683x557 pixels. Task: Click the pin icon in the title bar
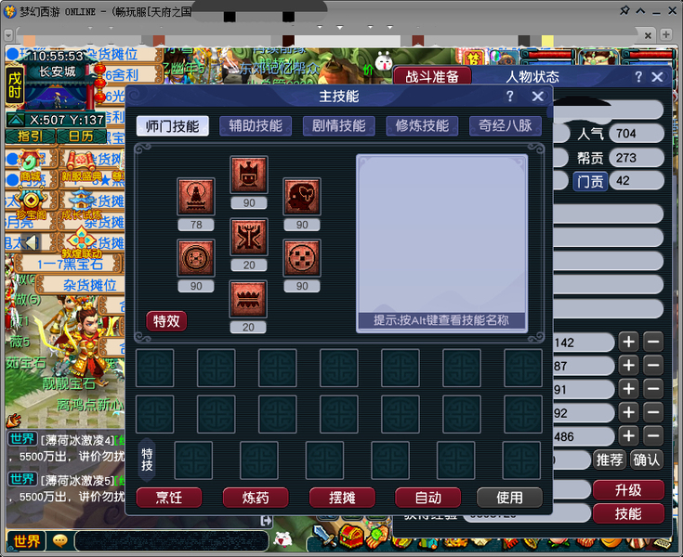[624, 10]
